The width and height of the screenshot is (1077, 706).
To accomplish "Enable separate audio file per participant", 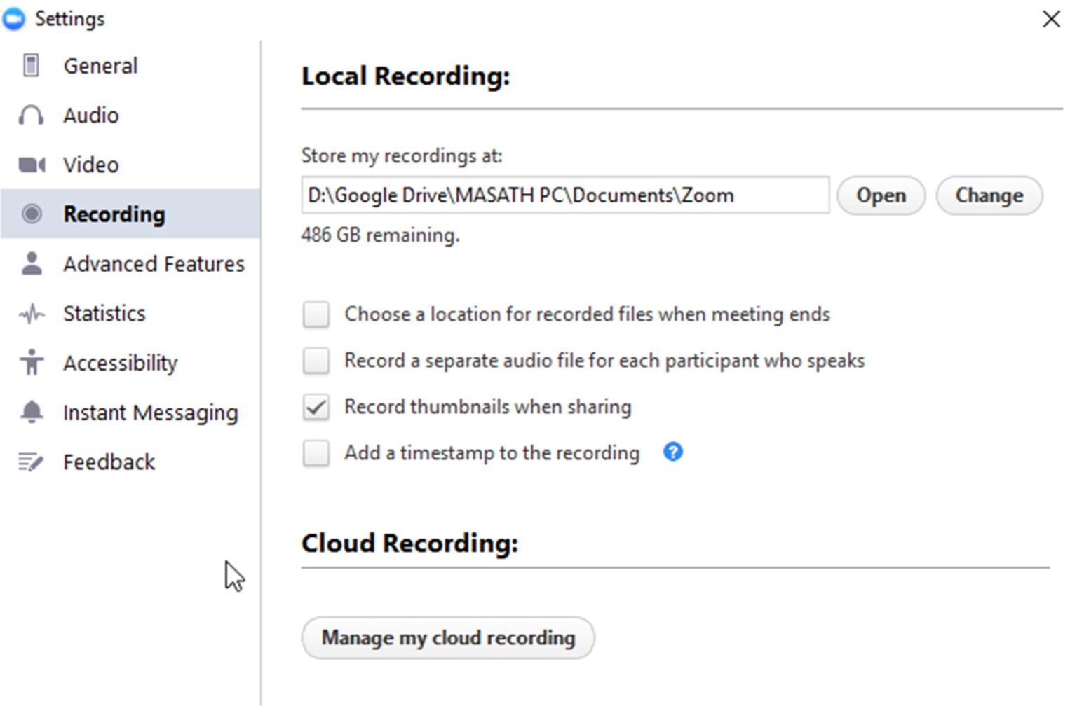I will pos(316,360).
